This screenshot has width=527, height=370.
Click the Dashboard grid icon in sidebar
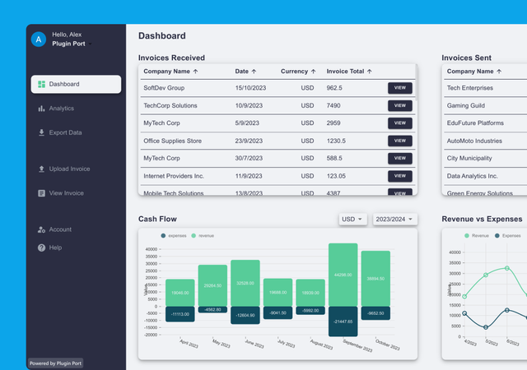click(41, 84)
